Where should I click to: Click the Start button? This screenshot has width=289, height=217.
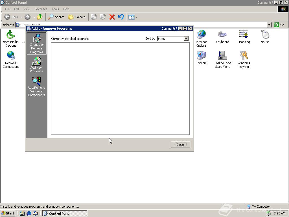pos(8,213)
